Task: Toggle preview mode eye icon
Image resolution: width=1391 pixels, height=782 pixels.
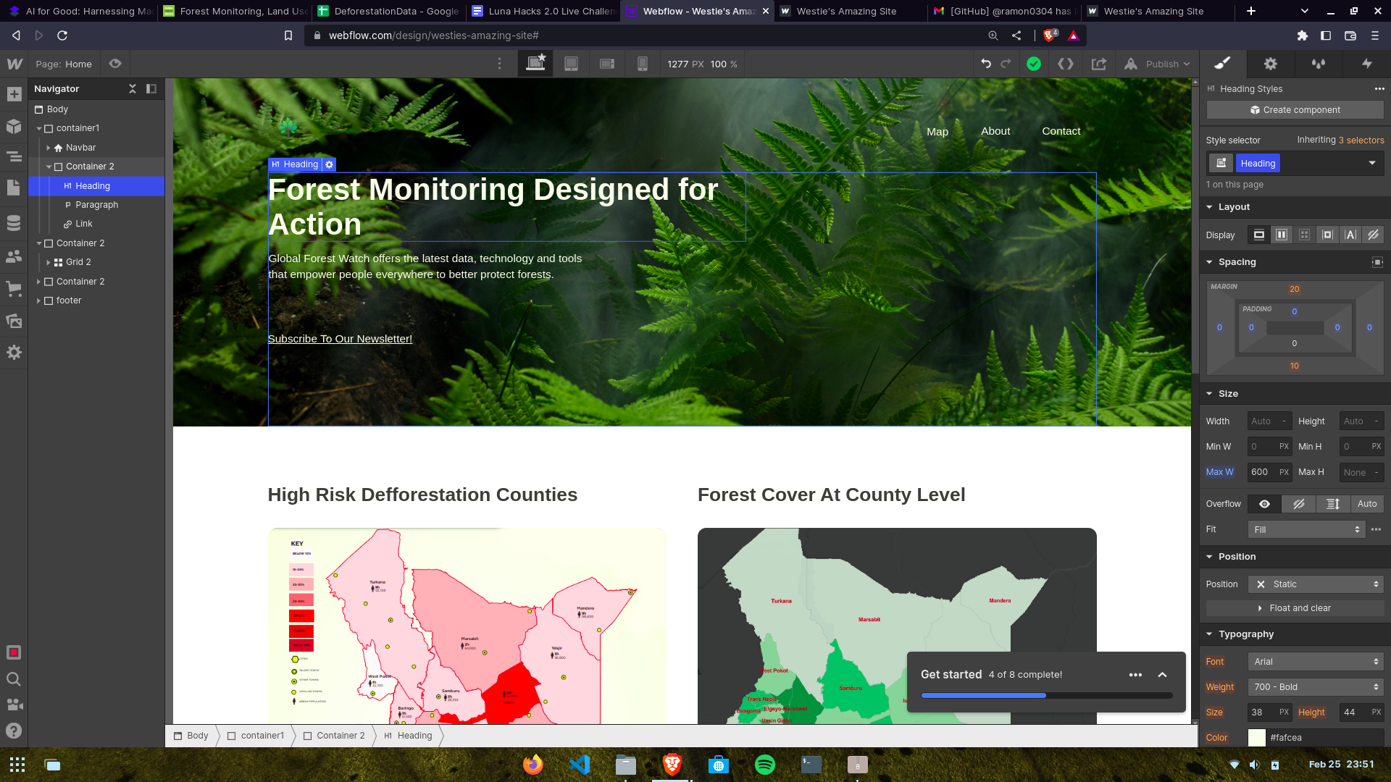Action: 115,64
